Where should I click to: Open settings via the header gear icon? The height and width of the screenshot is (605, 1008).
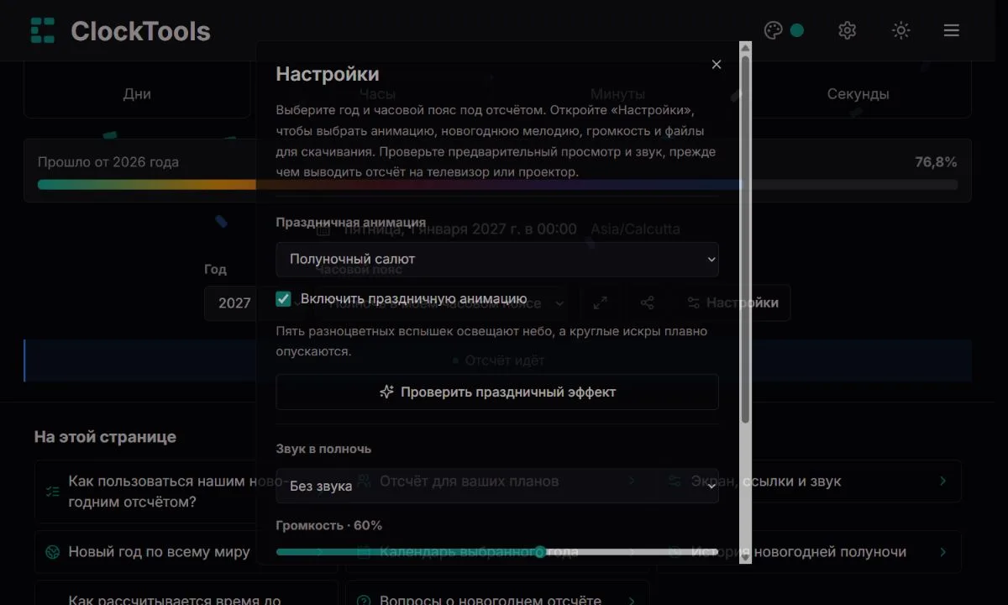[847, 30]
